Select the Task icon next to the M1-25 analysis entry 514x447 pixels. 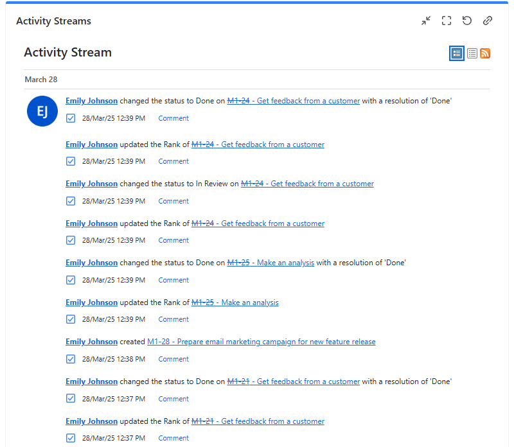[71, 279]
